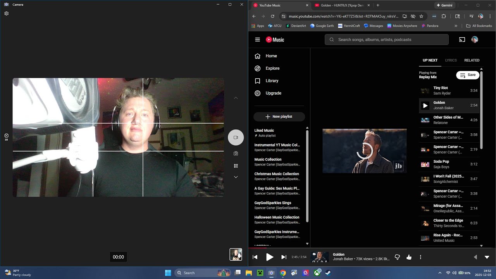
Task: Bookmark this page with the star icon
Action: (x=421, y=16)
